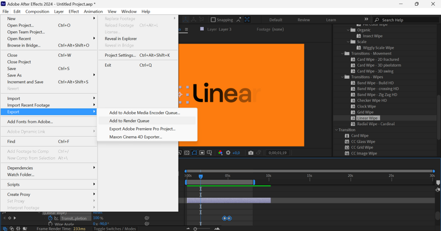Toggle the Layer Switches pane icon
The width and height of the screenshot is (441, 231).
tap(5, 229)
